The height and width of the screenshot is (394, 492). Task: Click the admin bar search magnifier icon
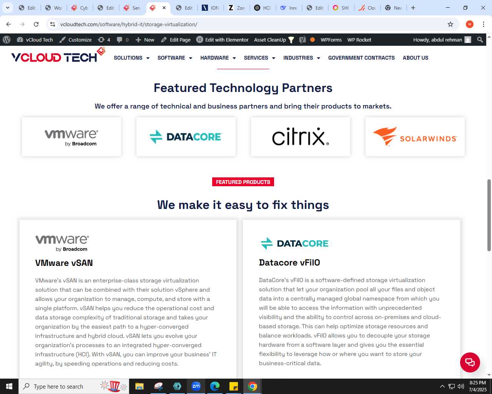tap(480, 40)
